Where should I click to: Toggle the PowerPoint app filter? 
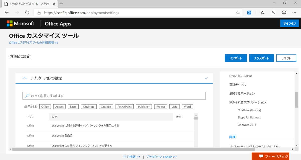(124, 106)
